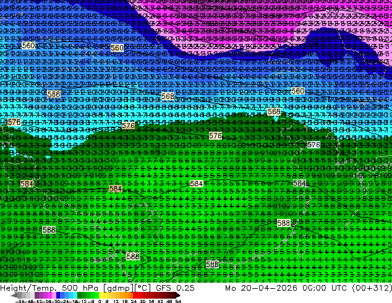Click the "54" maximum scale value
This screenshot has width=392, height=303.
178,302
